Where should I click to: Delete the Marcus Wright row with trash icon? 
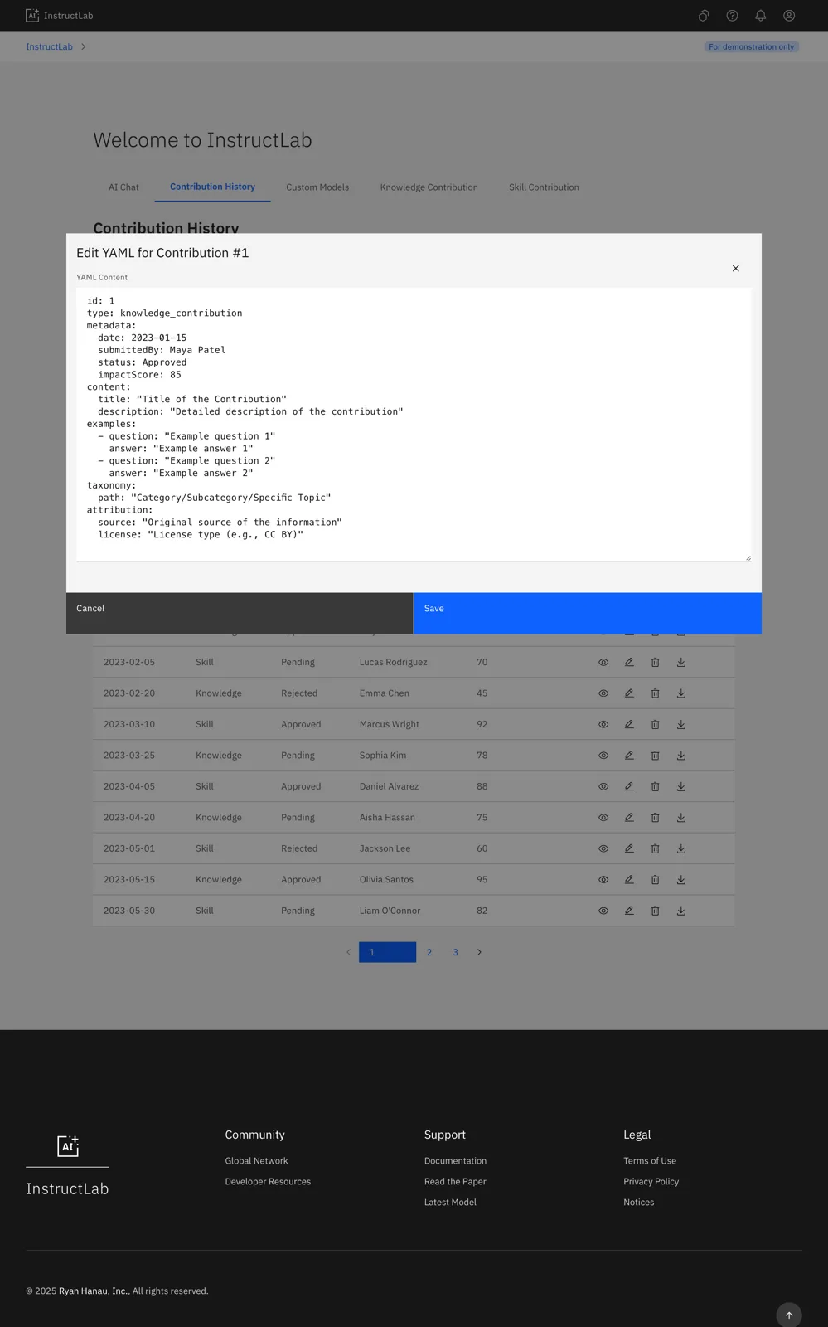click(655, 725)
